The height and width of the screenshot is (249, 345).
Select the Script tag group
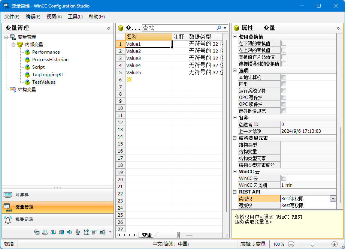(38, 67)
